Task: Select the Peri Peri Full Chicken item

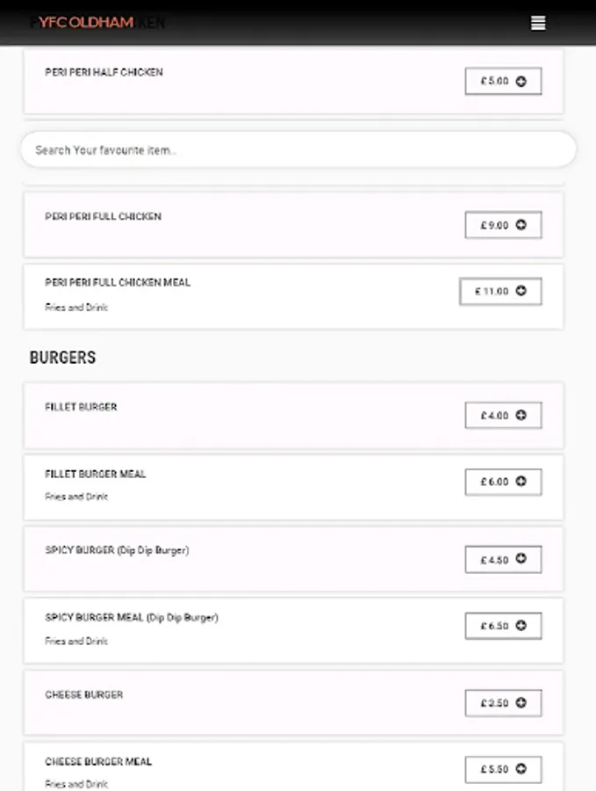Action: (103, 216)
